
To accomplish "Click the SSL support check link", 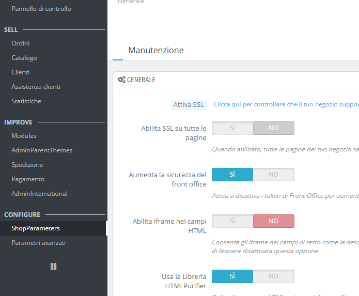I will click(x=286, y=104).
